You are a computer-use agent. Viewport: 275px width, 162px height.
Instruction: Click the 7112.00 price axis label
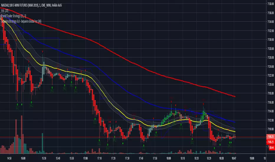271,120
